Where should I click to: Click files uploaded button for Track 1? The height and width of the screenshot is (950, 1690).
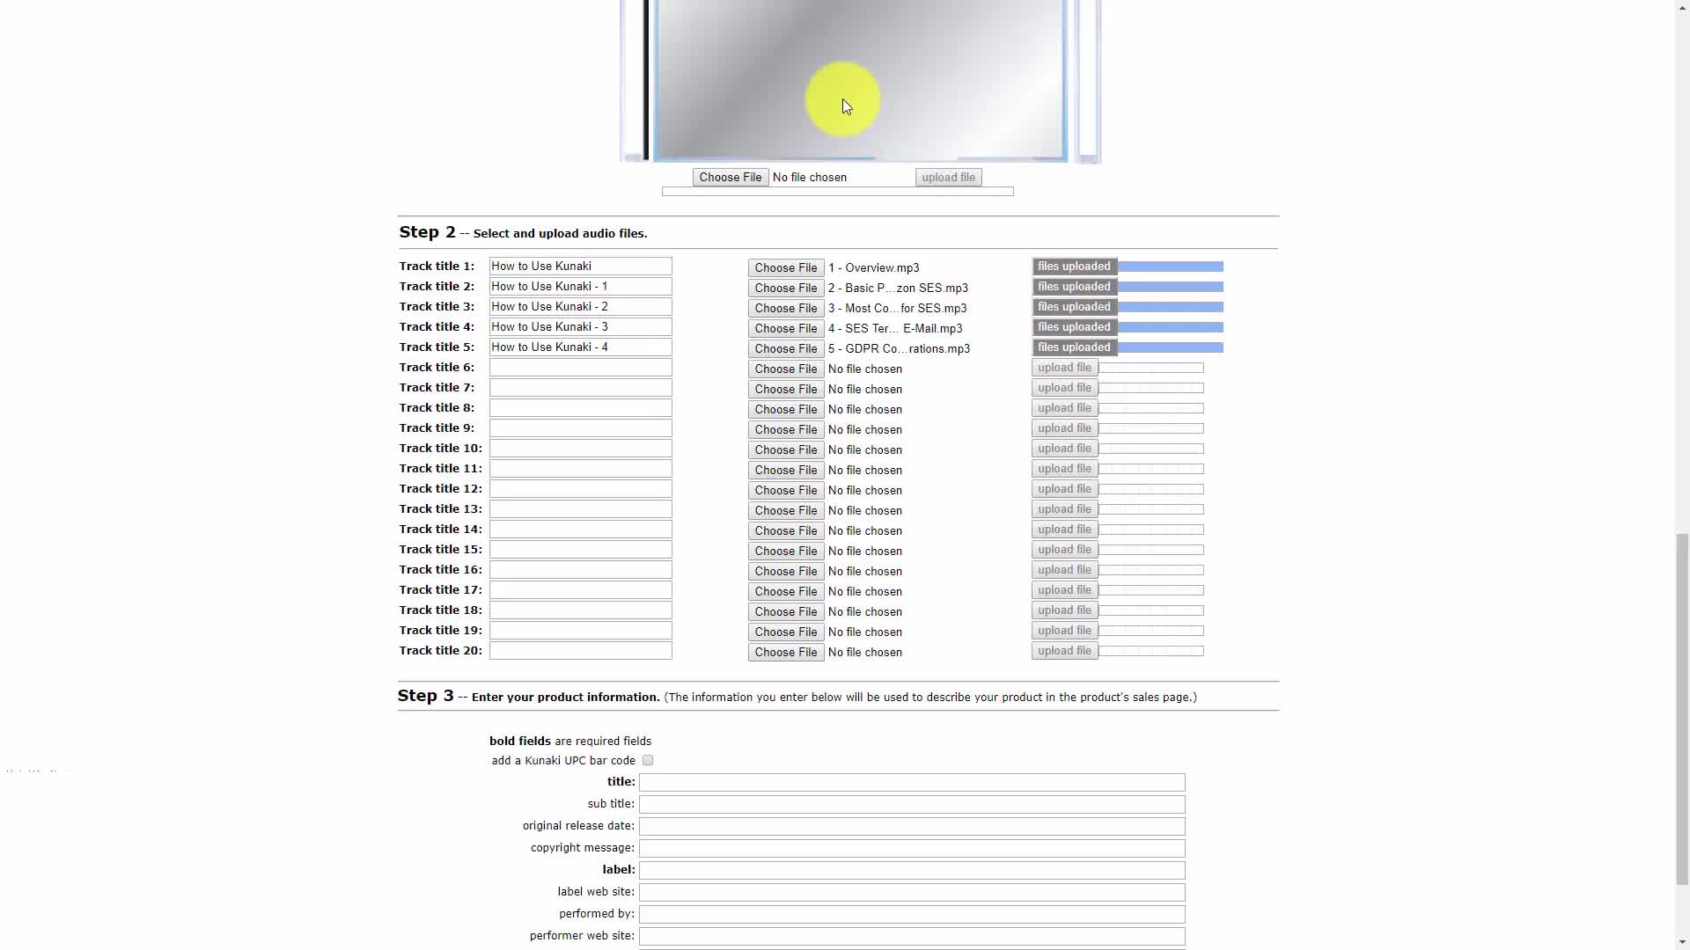(x=1075, y=267)
